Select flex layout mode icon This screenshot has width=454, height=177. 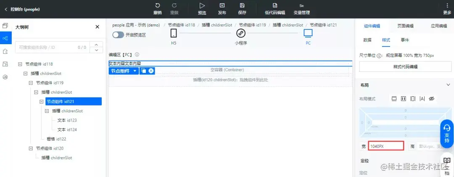pyautogui.click(x=403, y=99)
